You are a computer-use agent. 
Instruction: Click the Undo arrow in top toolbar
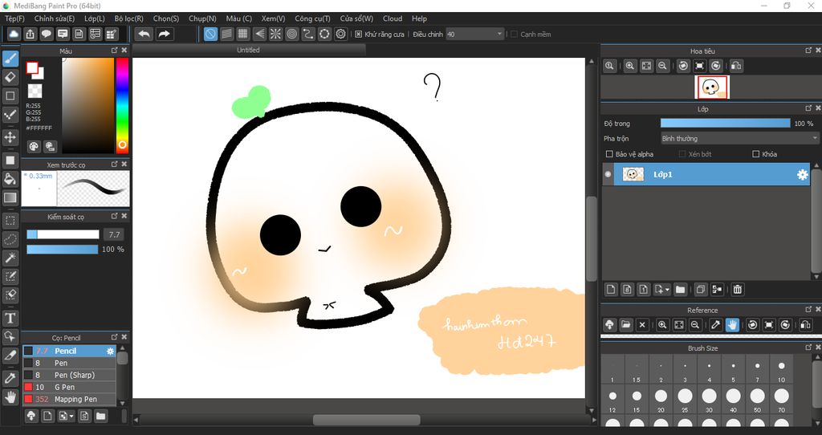click(144, 34)
